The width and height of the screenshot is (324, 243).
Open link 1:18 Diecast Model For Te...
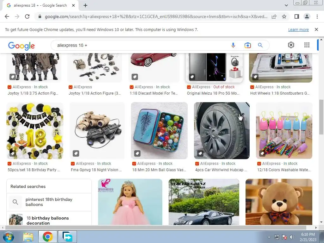coord(154,93)
